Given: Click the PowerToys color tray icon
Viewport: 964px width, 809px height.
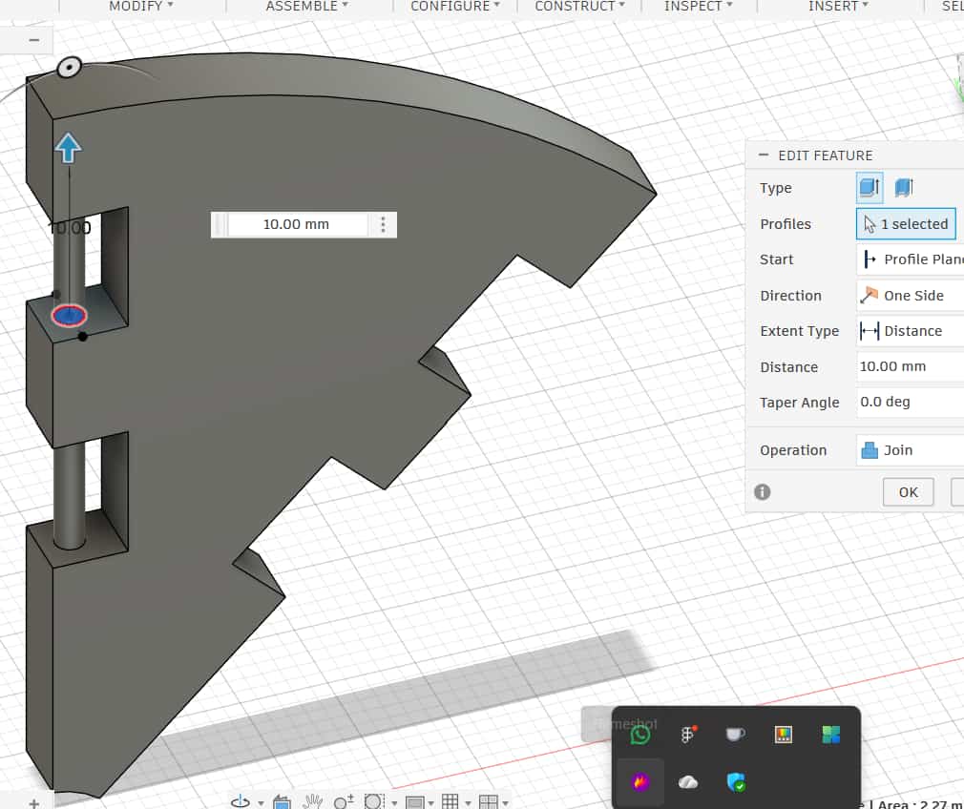Looking at the screenshot, I should [x=784, y=735].
